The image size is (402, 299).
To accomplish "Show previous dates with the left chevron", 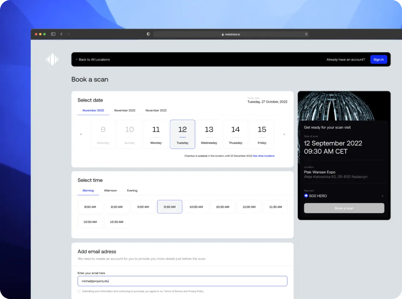I will pos(81,134).
